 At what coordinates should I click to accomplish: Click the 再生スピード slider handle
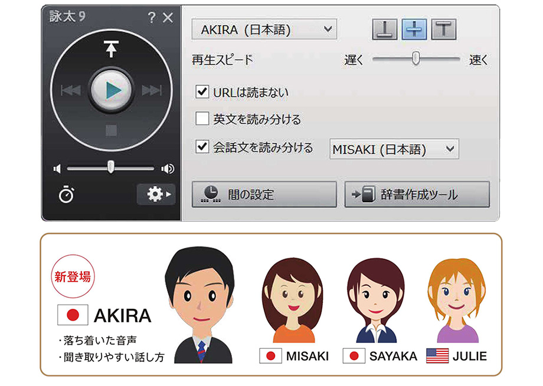pos(416,58)
